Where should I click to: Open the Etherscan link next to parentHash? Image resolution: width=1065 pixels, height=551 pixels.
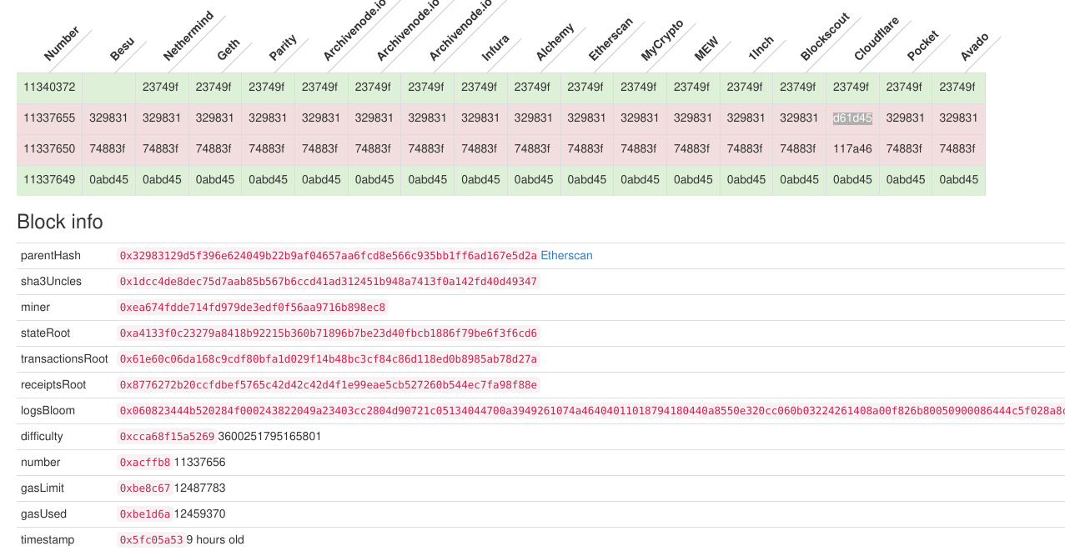[x=566, y=255]
